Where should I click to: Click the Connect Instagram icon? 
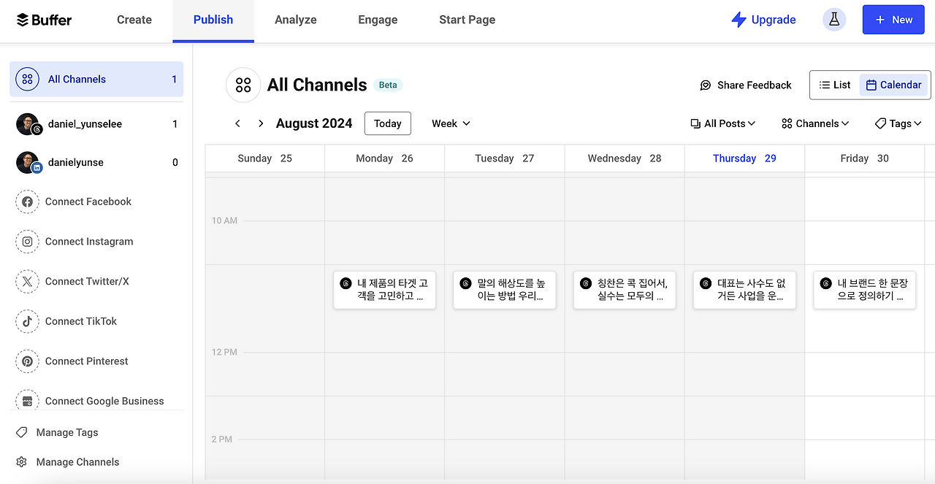click(x=27, y=242)
